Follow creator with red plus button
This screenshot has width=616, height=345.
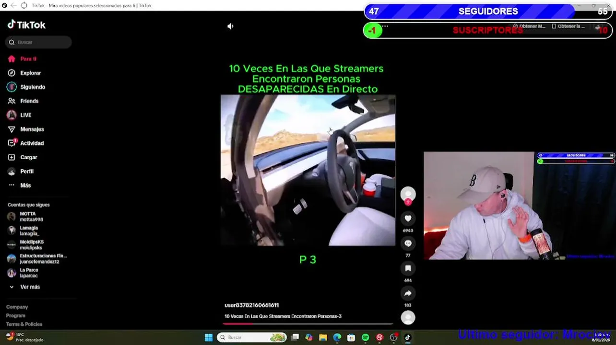408,202
